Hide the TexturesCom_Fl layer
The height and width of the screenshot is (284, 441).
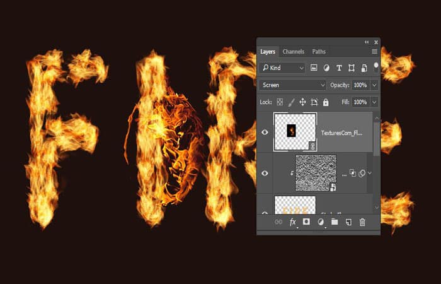pos(265,132)
